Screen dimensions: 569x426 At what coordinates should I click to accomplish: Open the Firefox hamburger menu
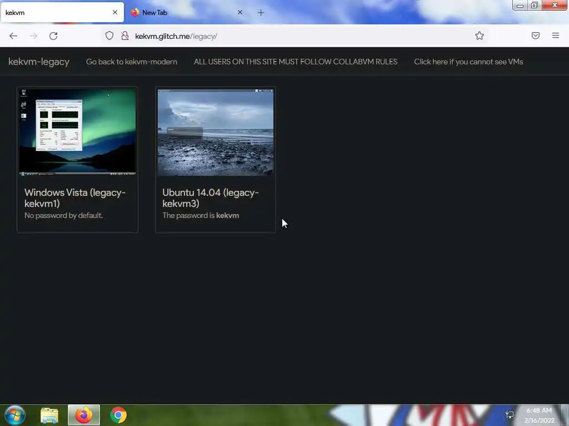coord(556,35)
